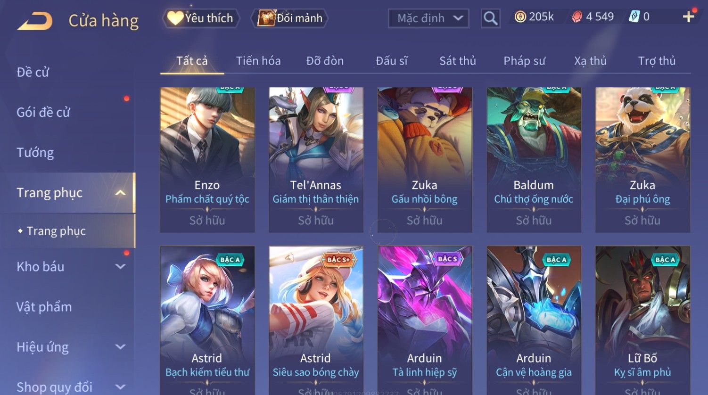Tap the blue voucher icon showing 0

pyautogui.click(x=634, y=17)
